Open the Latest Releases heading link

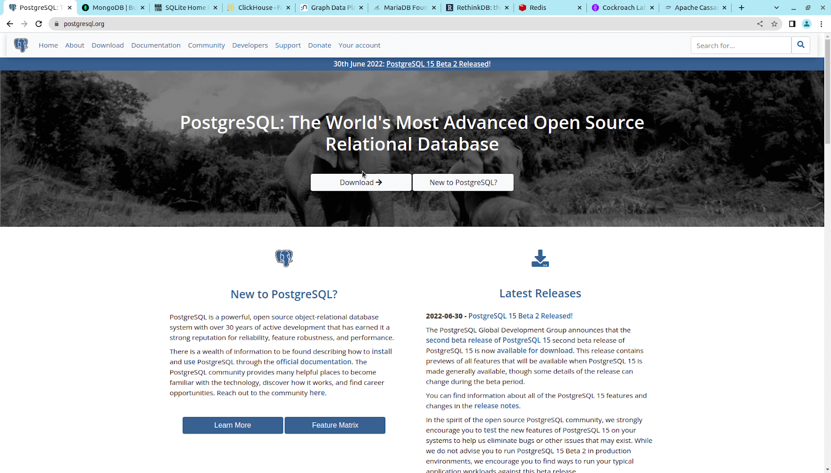pyautogui.click(x=540, y=294)
